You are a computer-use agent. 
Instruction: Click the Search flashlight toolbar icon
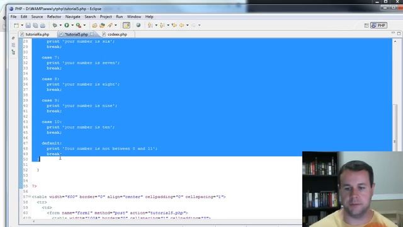pyautogui.click(x=110, y=25)
